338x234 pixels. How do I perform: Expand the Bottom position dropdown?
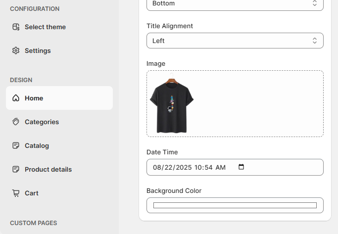point(235,3)
